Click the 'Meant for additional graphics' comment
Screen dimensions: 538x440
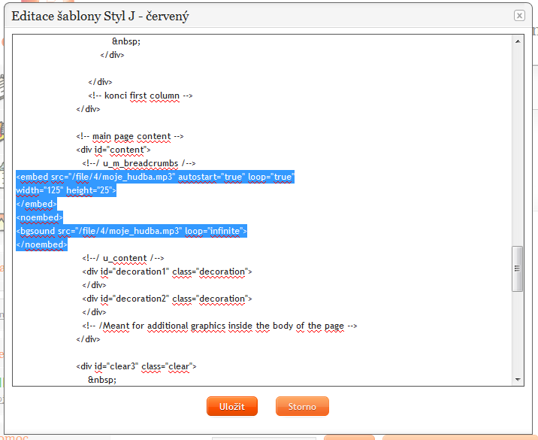pos(219,326)
